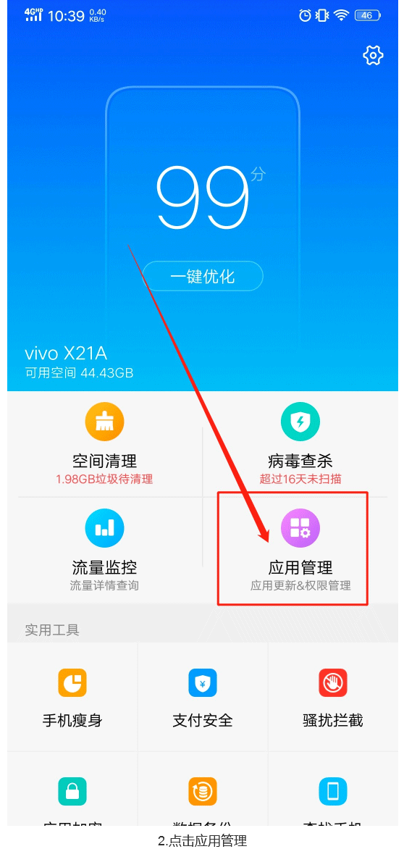Tap 应用更新&权限管理 subtitle
Image resolution: width=404 pixels, height=849 pixels.
pos(300,586)
